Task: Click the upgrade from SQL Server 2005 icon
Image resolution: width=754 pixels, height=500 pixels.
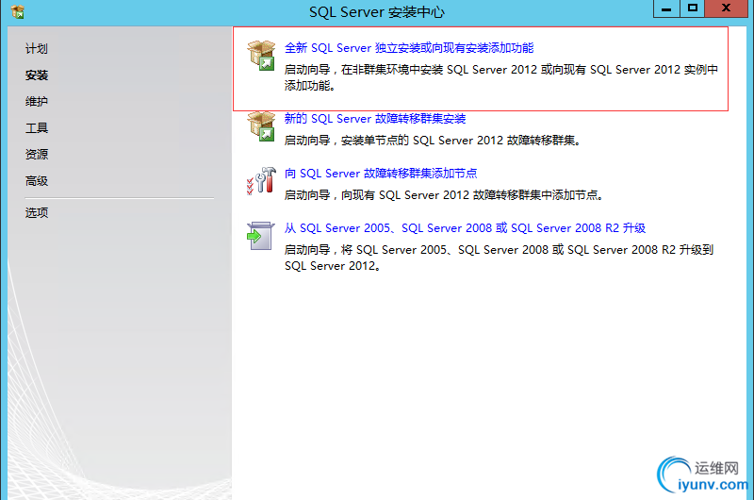Action: [261, 236]
